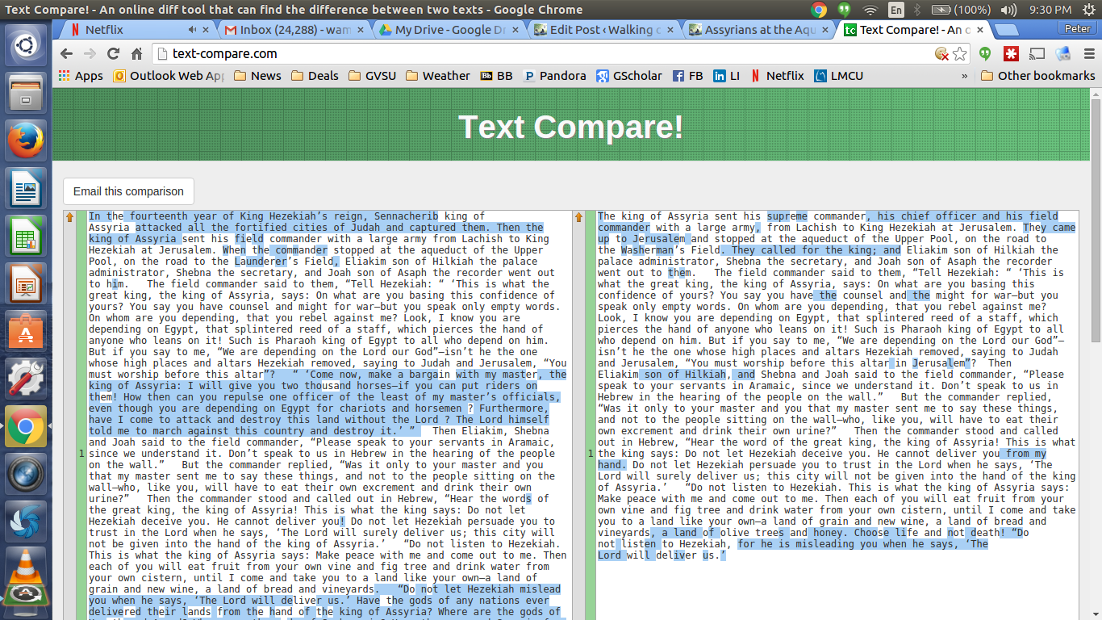The width and height of the screenshot is (1102, 620).
Task: Switch to the Gmail Inbox tab
Action: pyautogui.click(x=292, y=30)
